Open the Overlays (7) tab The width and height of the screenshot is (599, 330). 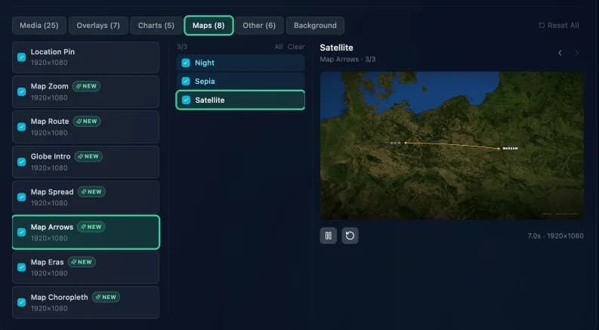[x=98, y=26]
